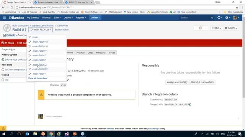
Task: Switch to the Metadata tab
Action: click(x=101, y=53)
